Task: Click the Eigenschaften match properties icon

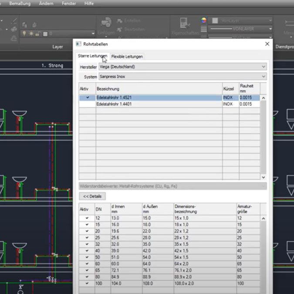Action: (x=185, y=23)
